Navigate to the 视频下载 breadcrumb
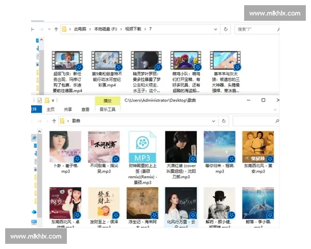This screenshot has height=249, width=311. point(133,29)
